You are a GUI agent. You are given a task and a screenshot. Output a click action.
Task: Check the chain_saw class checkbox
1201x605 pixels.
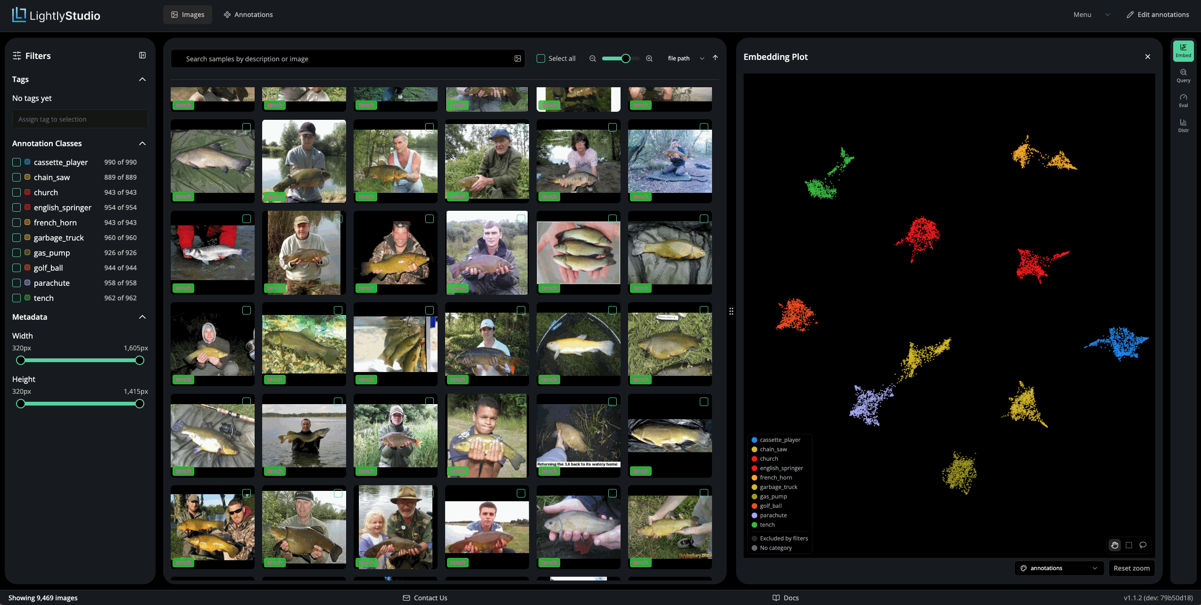[17, 177]
